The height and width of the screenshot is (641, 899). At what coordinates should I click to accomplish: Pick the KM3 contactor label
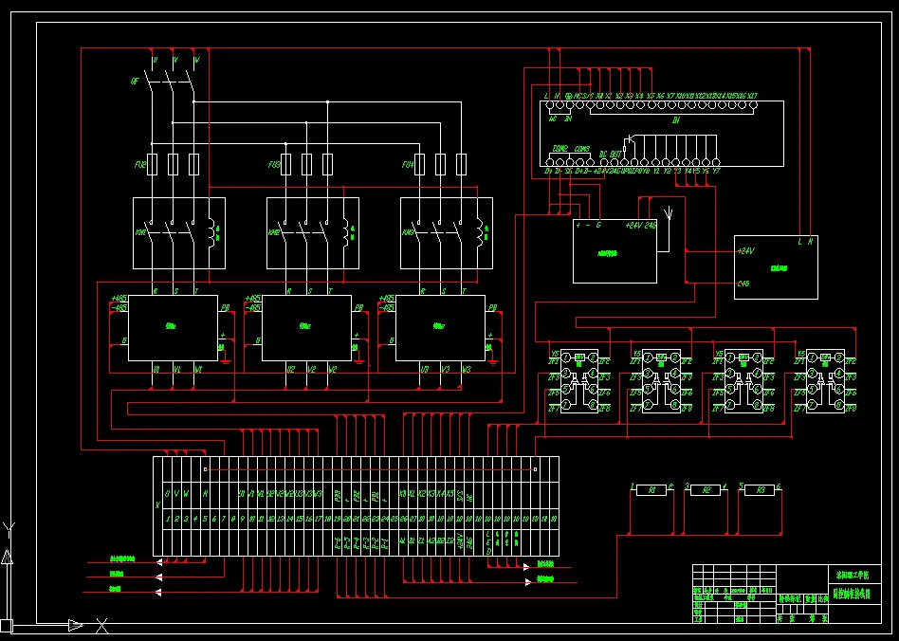click(x=408, y=232)
